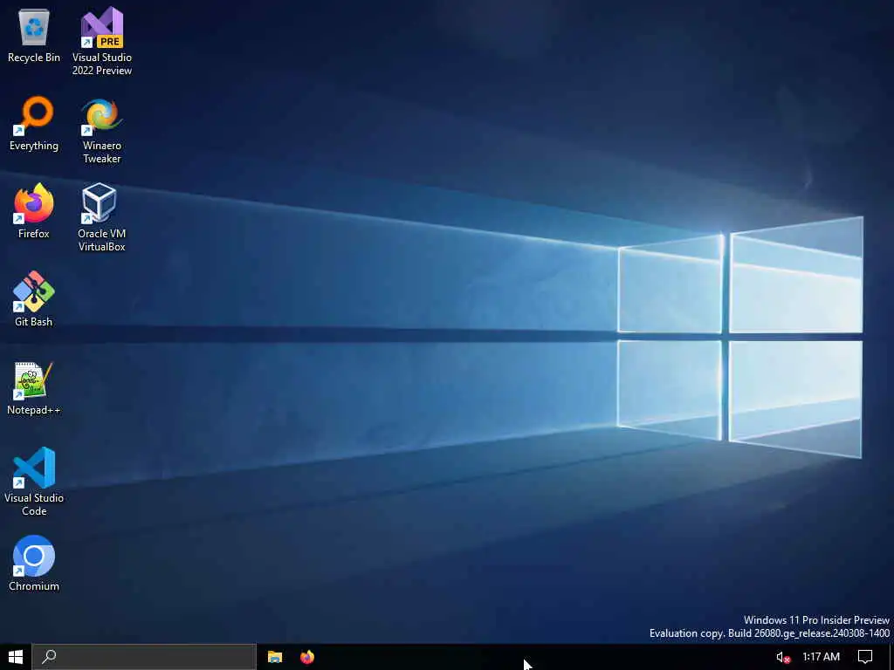Select the Everything search shortcut

(x=34, y=124)
